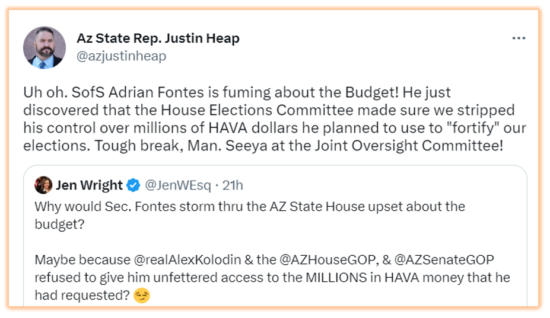Click the blue verified badge
This screenshot has width=550, height=318.
point(133,185)
